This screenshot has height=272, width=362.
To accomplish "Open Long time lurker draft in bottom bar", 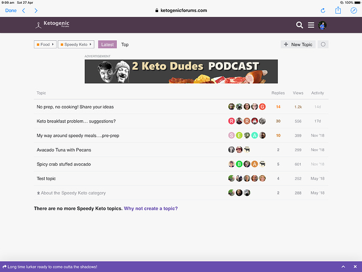I will click(x=50, y=267).
